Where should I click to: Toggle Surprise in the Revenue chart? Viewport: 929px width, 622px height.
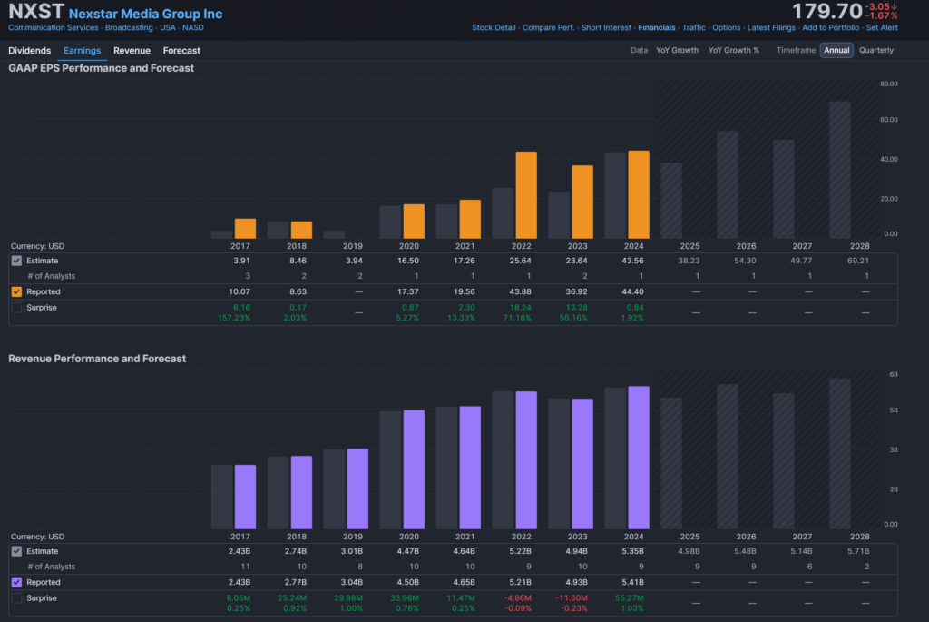(x=15, y=597)
